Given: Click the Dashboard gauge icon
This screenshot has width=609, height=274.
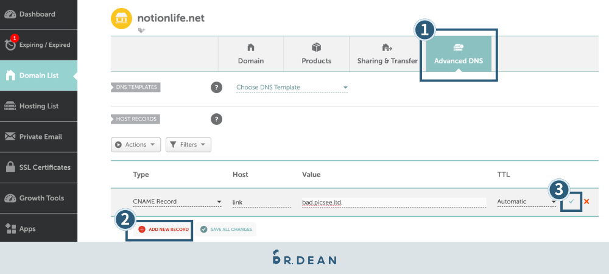Looking at the screenshot, I should [10, 15].
